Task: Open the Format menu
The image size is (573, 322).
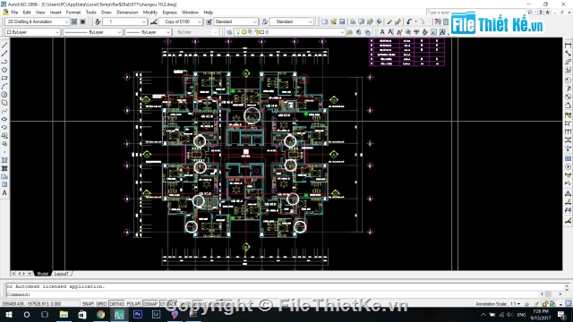Action: tap(73, 13)
